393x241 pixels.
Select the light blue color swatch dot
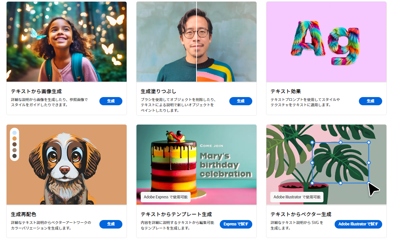[14, 133]
